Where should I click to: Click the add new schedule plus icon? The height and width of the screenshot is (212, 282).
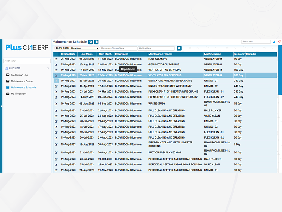click(91, 42)
